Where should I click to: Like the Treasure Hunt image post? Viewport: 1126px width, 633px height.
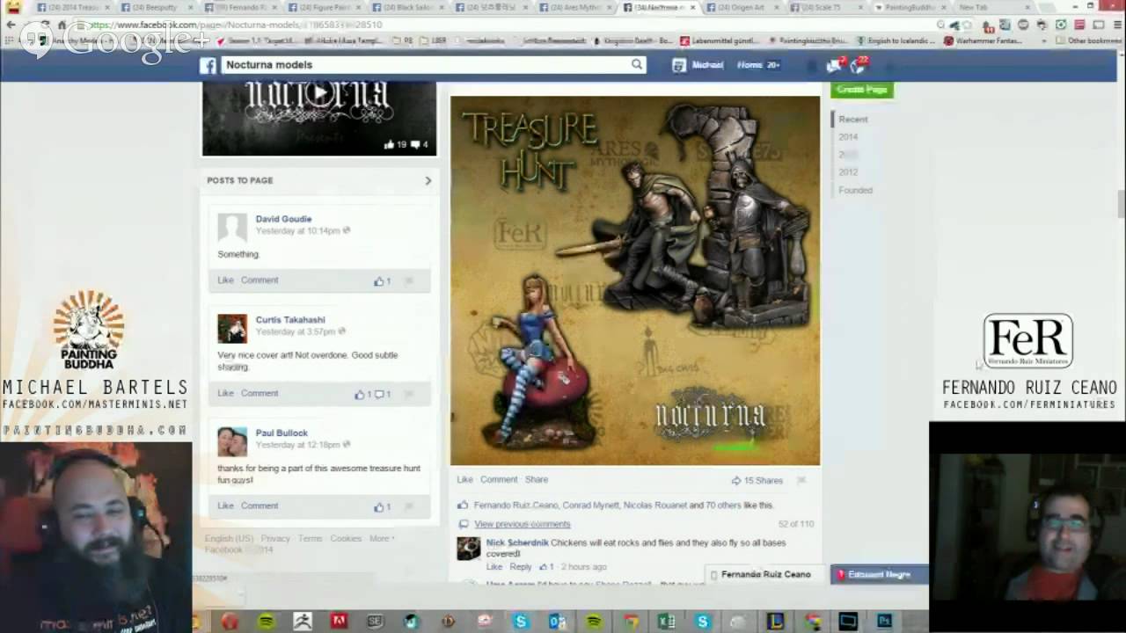point(464,480)
